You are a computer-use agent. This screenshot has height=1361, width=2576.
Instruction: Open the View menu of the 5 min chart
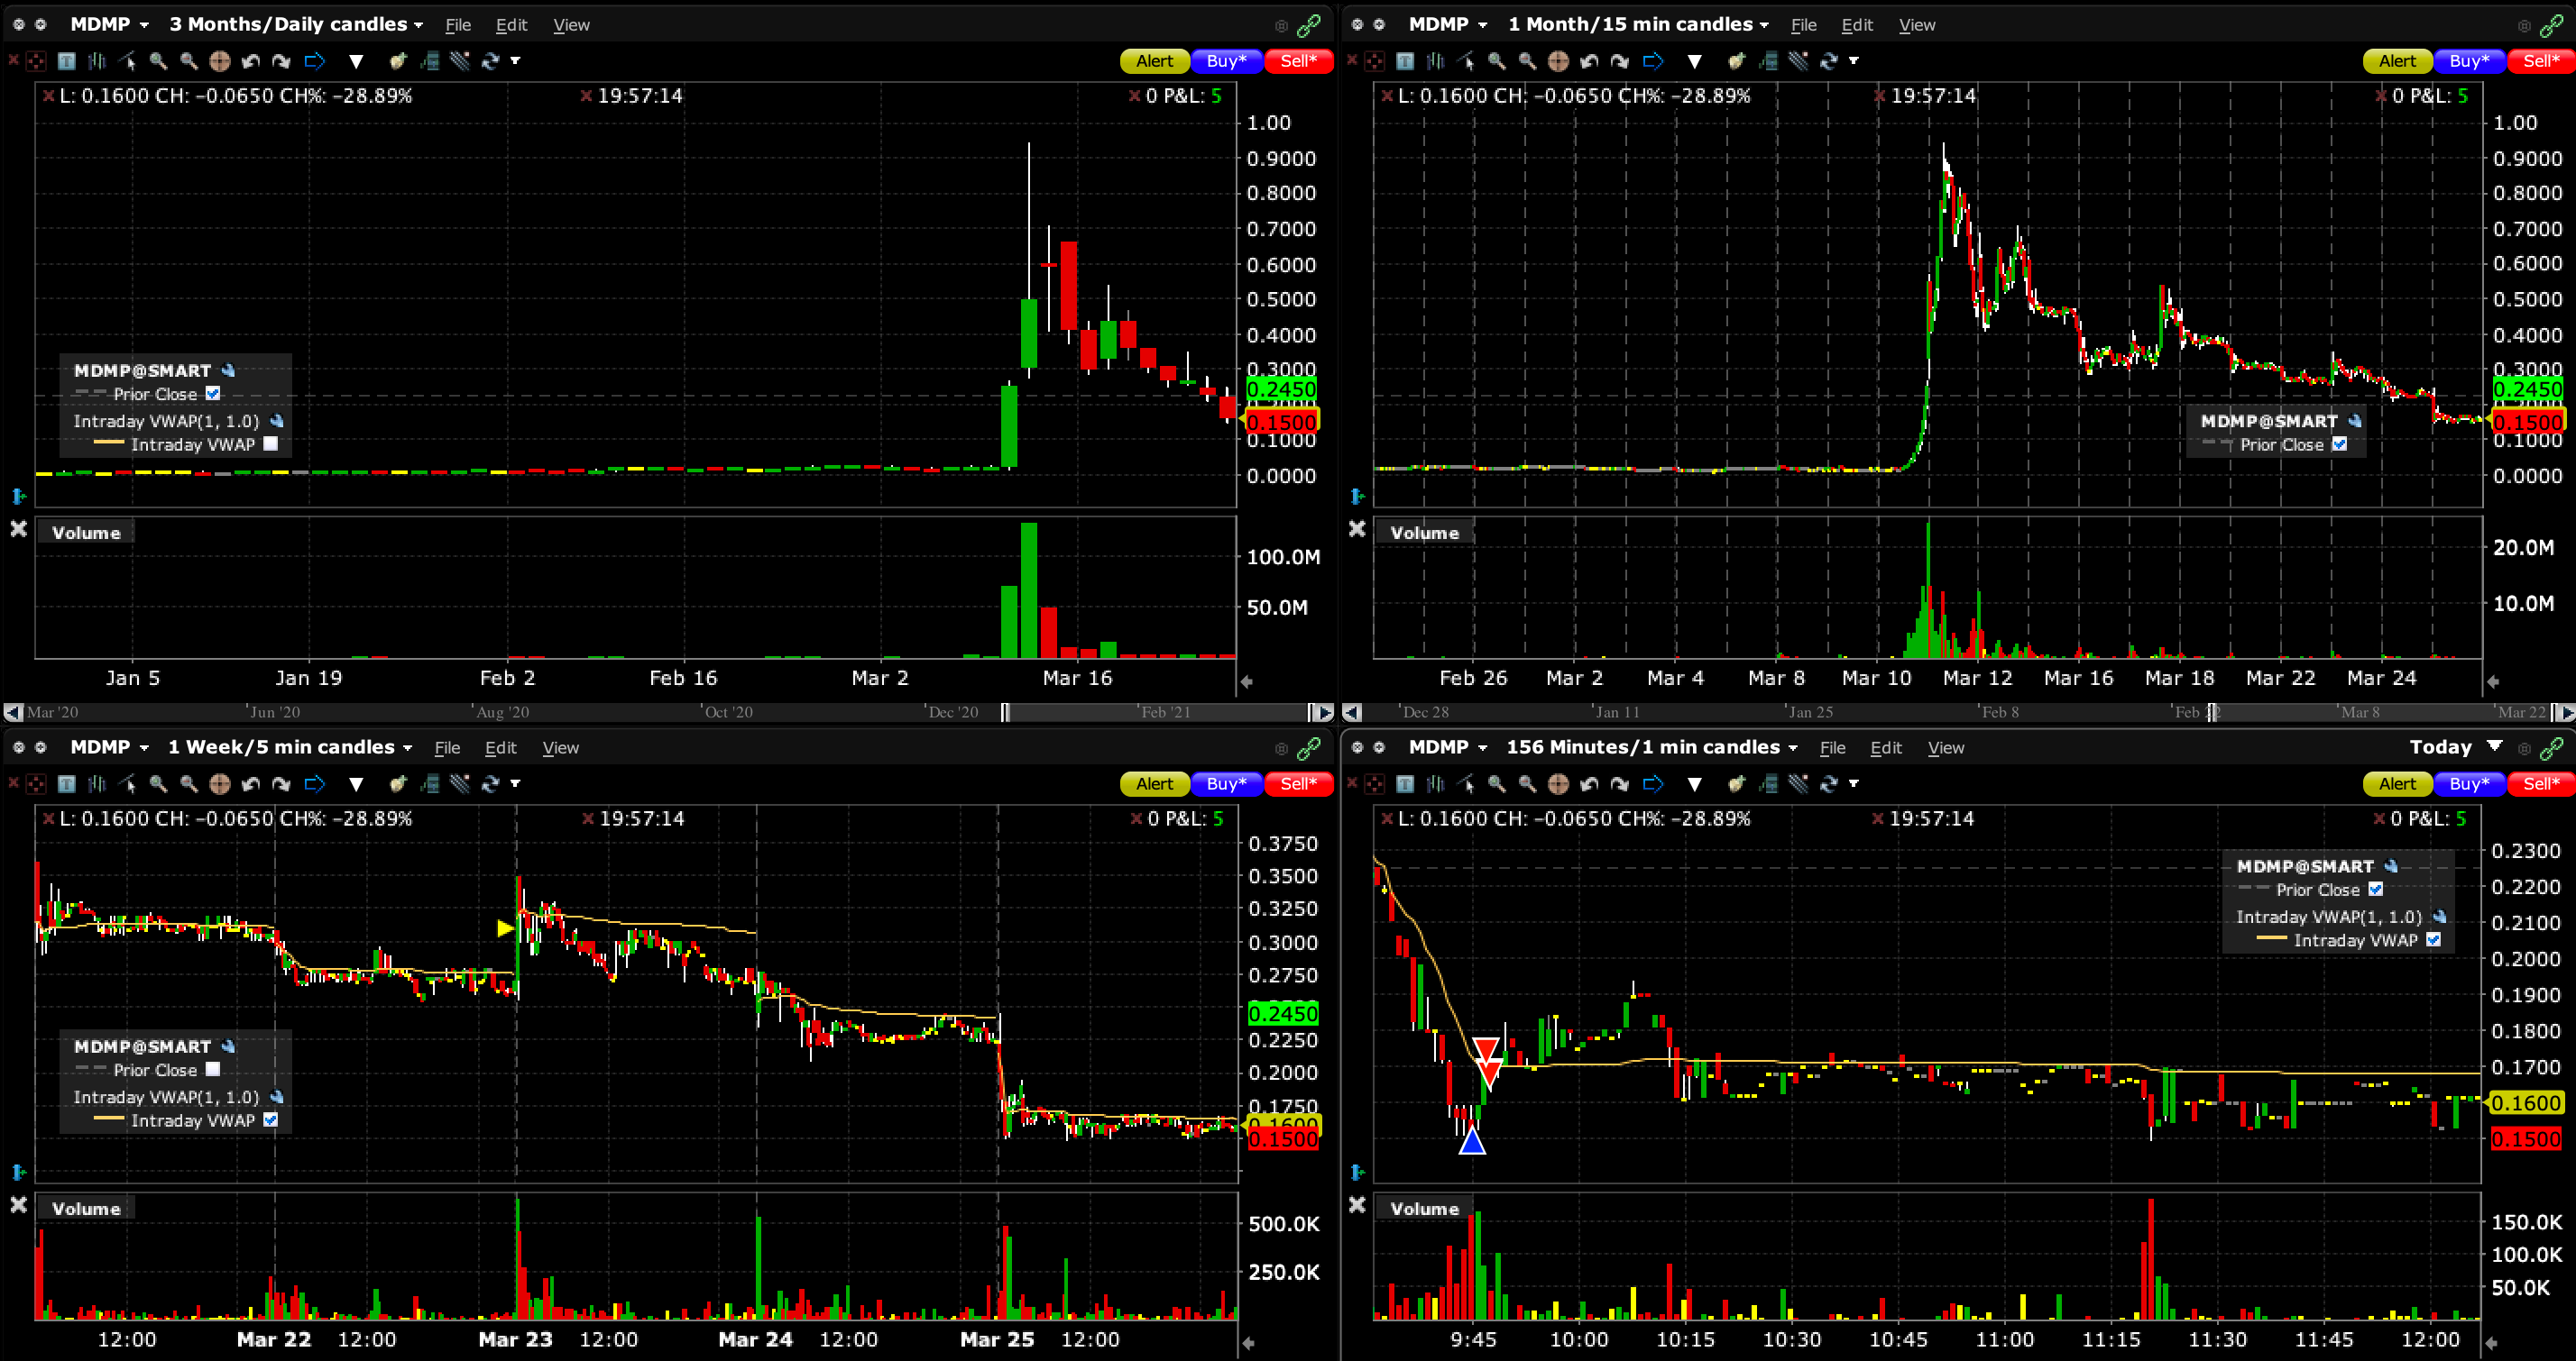(x=560, y=747)
